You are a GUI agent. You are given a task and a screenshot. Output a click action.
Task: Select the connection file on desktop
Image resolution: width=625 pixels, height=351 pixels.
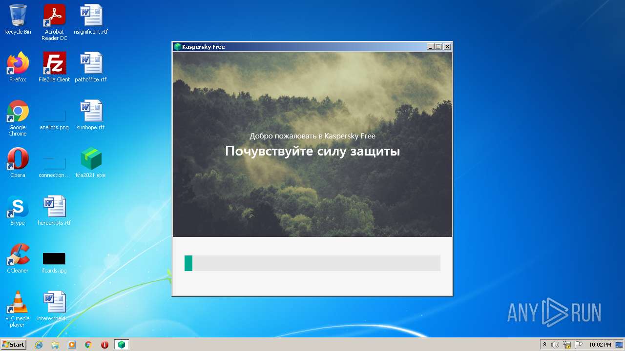click(x=54, y=168)
